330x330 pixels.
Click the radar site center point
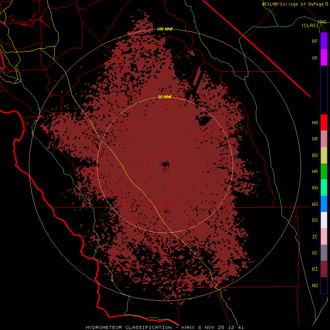tap(165, 164)
